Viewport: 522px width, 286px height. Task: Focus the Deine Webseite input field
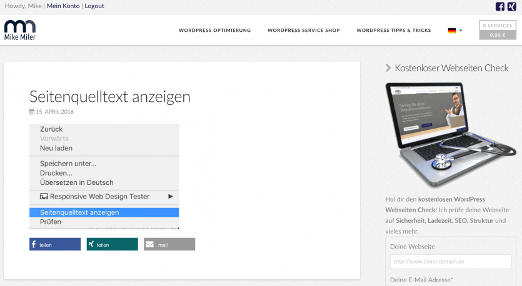point(451,262)
